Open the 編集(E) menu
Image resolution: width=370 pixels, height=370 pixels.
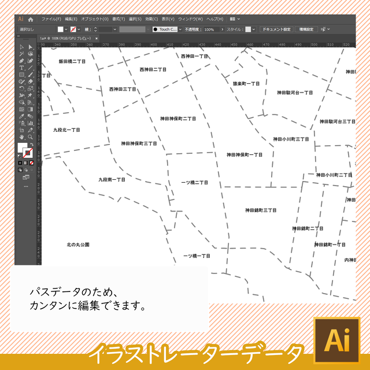click(x=71, y=19)
